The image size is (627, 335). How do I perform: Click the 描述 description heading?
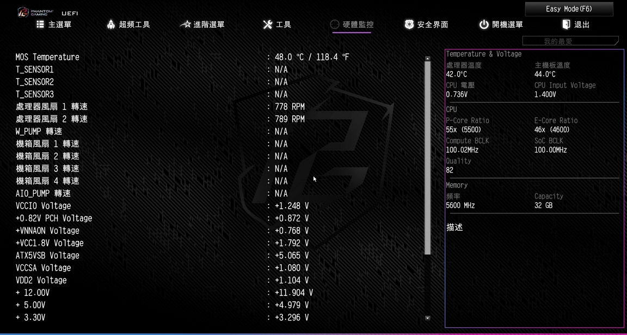[x=454, y=227]
